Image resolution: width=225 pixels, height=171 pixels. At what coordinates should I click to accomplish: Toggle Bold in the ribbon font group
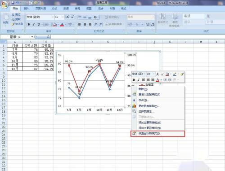click(29, 24)
